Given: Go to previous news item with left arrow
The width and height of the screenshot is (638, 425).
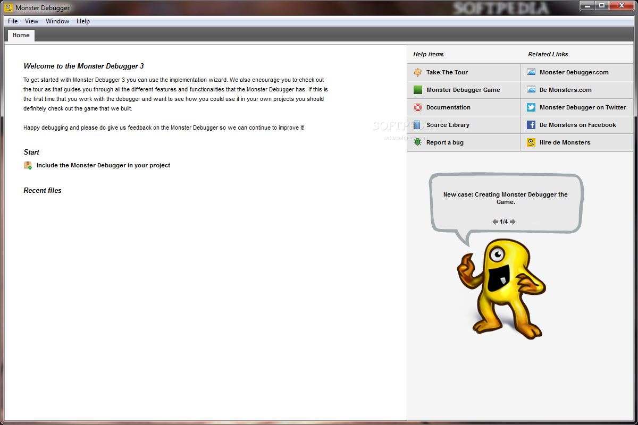Looking at the screenshot, I should coord(495,222).
